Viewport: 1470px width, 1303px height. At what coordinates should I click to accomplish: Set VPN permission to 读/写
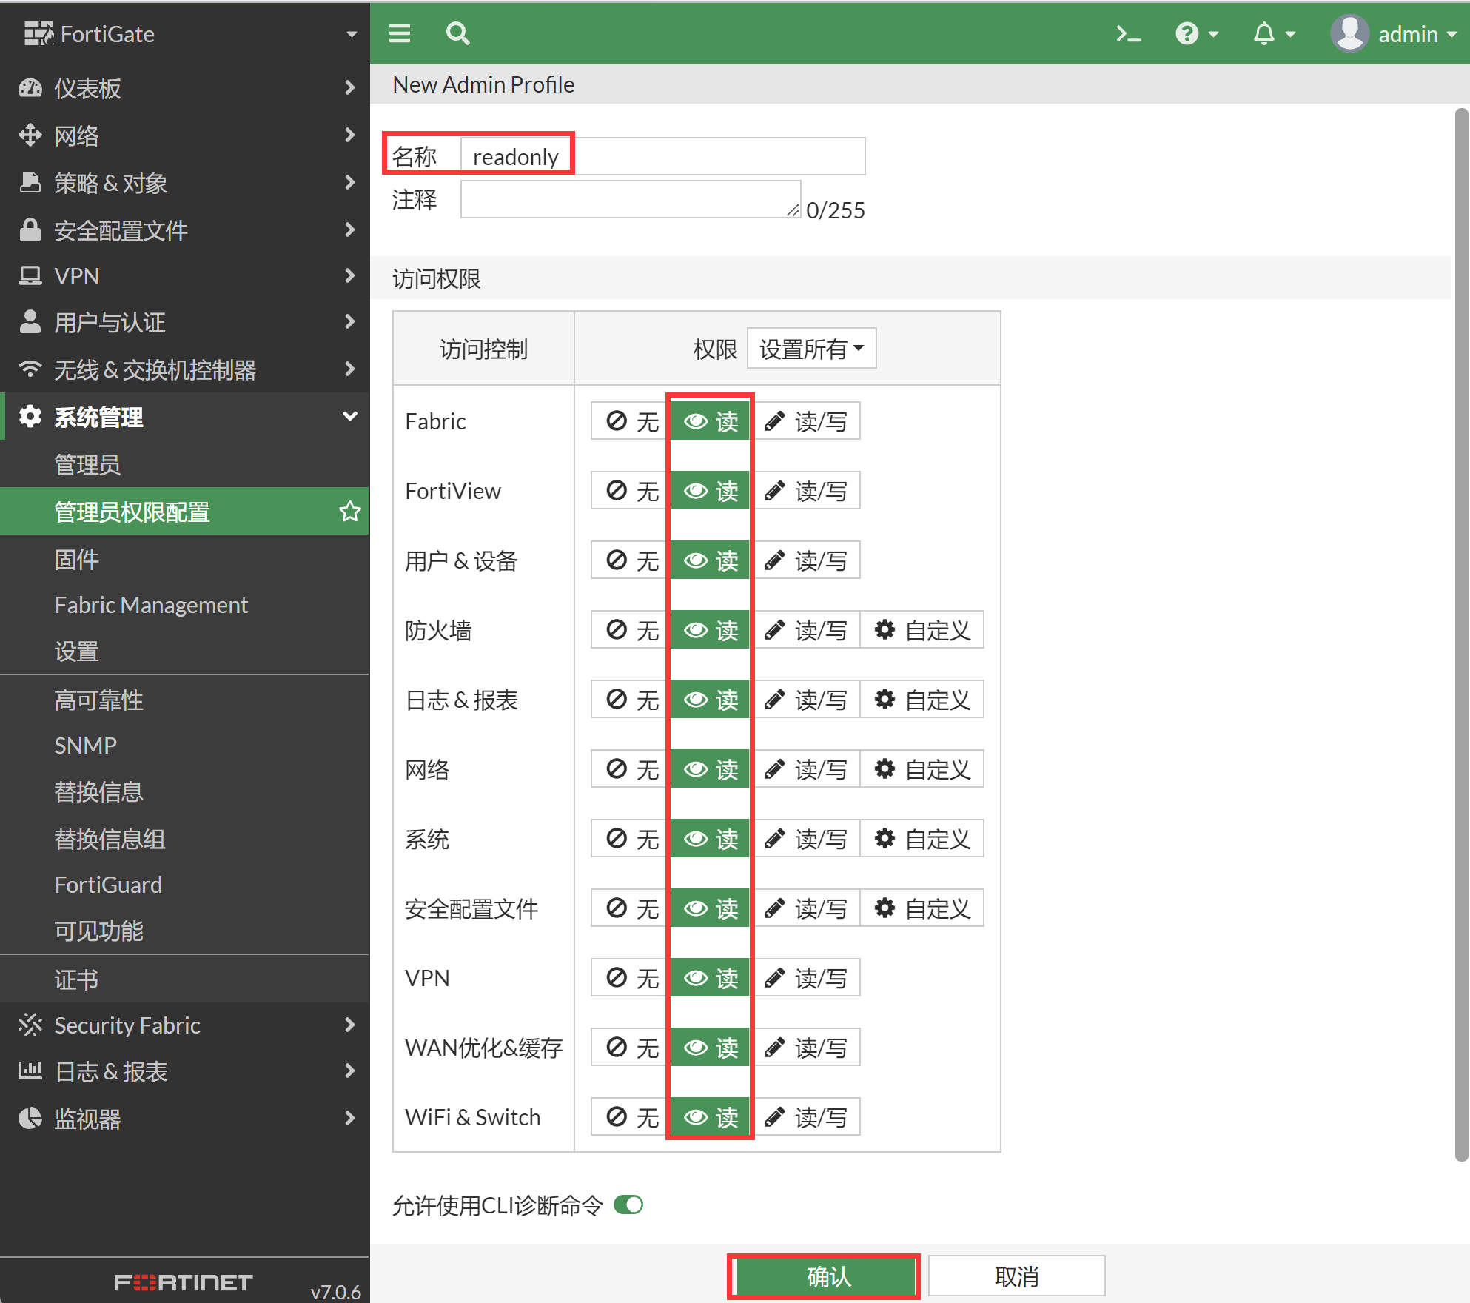tap(806, 978)
